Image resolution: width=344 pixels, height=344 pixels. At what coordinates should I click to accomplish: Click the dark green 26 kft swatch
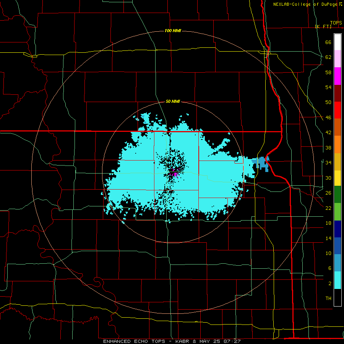click(338, 195)
